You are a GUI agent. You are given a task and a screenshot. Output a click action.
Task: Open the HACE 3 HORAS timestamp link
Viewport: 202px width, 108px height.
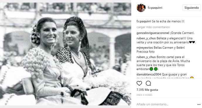[x=144, y=95]
